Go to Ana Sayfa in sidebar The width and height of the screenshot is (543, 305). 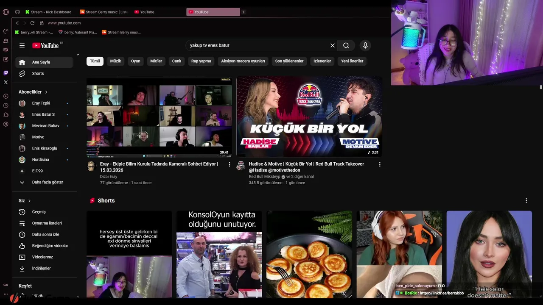[44, 62]
